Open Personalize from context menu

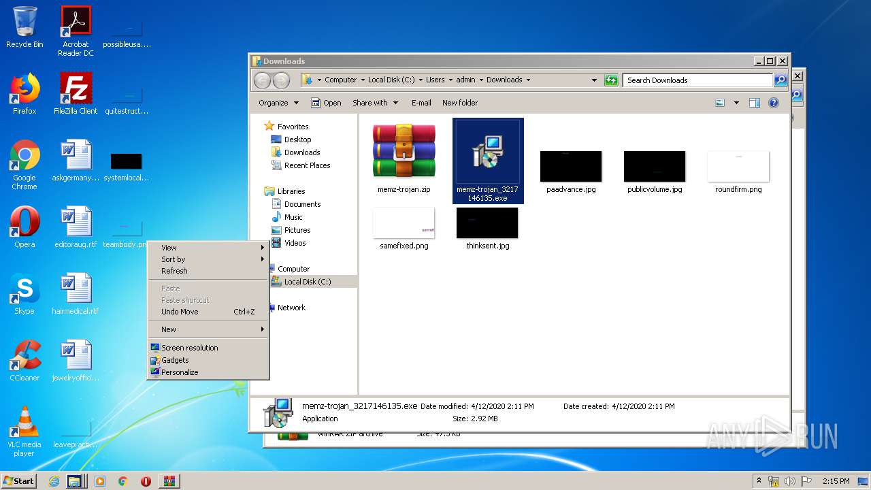coord(209,372)
